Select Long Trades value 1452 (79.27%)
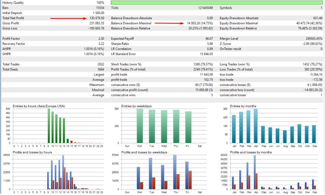 (313, 64)
